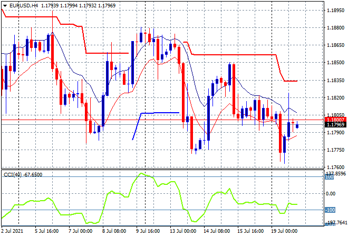Image resolution: width=348 pixels, height=237 pixels.
Task: Click the 1.17600 price scale label
Action: coord(335,167)
